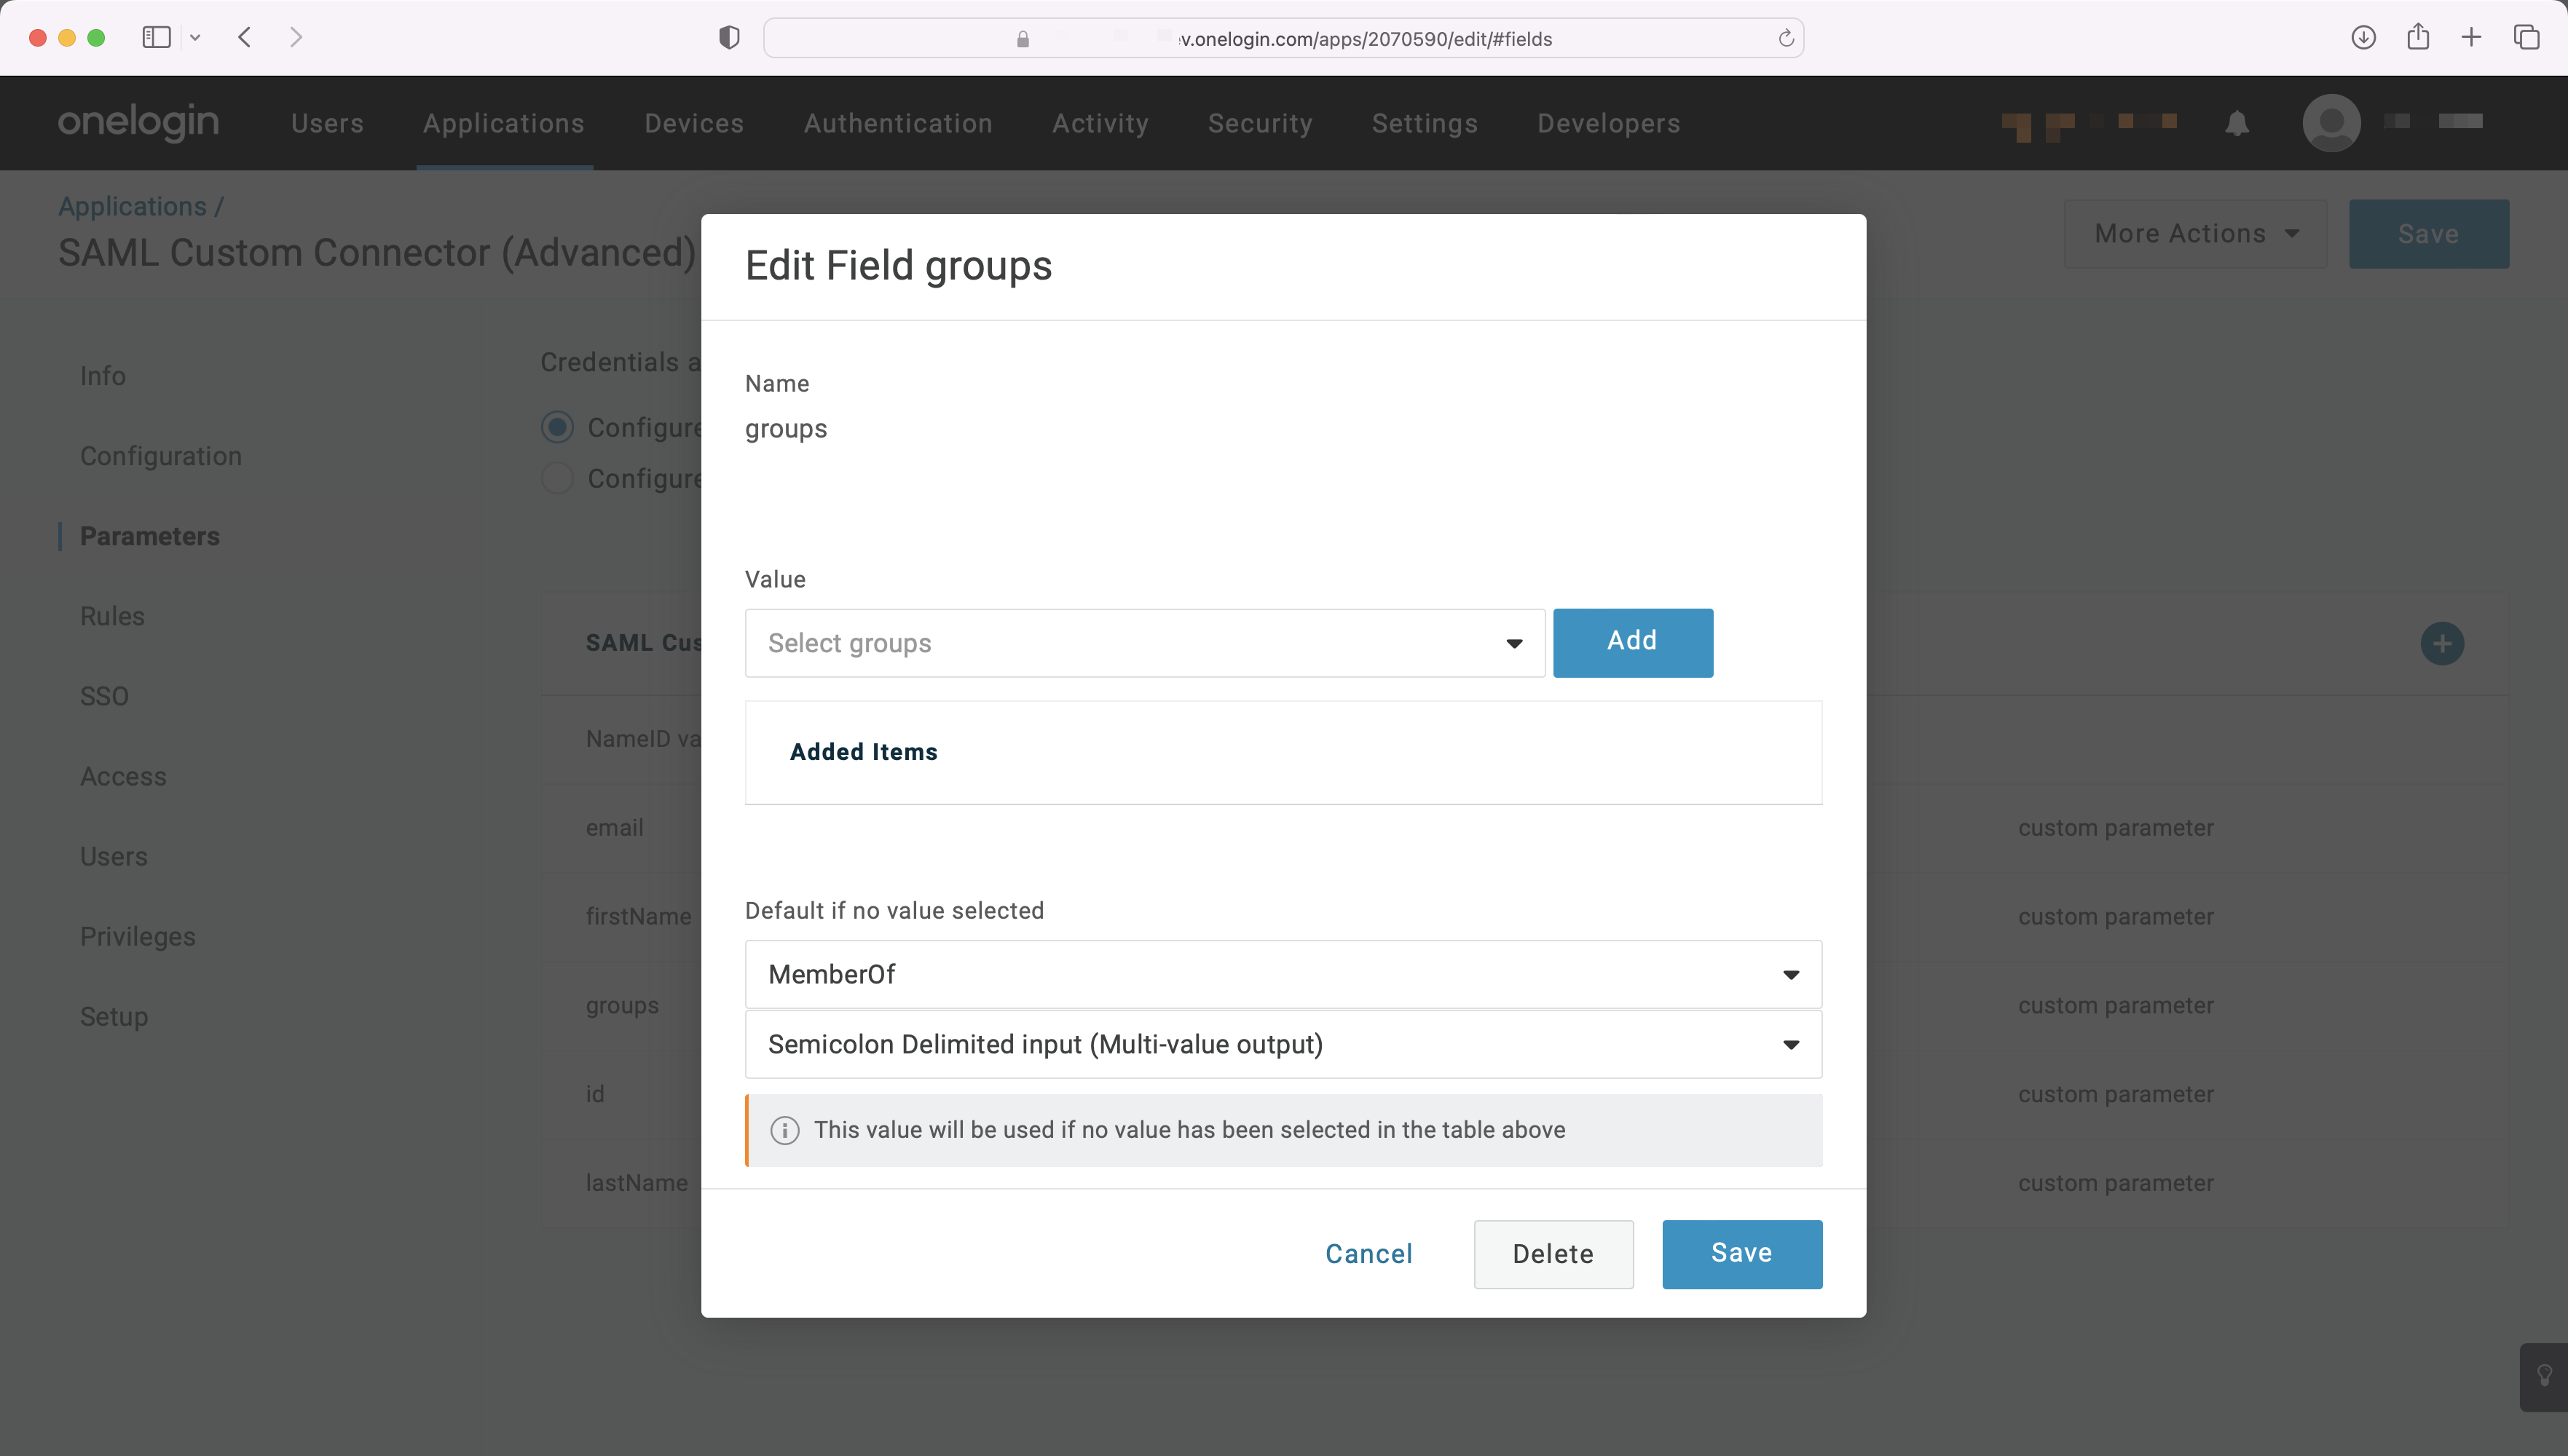This screenshot has height=1456, width=2568.
Task: Select the first Configure radio button
Action: (x=557, y=426)
